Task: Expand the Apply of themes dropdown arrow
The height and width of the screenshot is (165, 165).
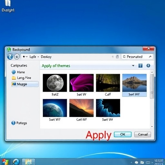Action: pyautogui.click(x=133, y=65)
